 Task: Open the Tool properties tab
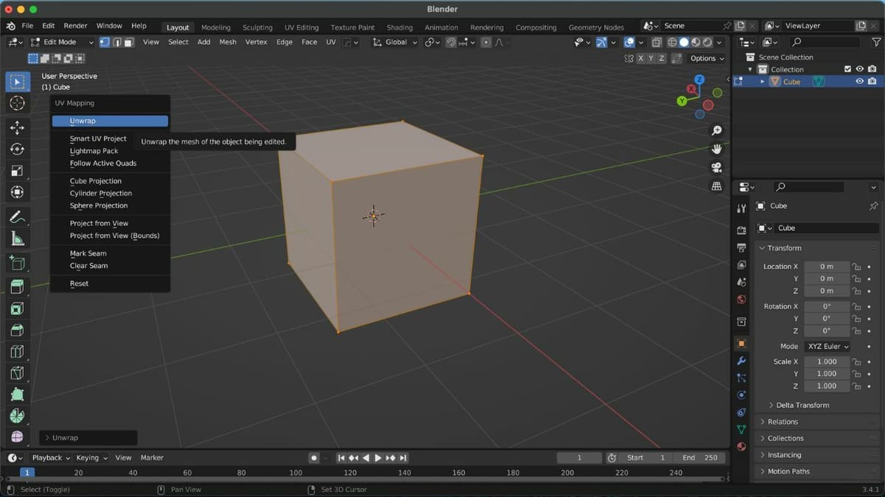(x=741, y=209)
